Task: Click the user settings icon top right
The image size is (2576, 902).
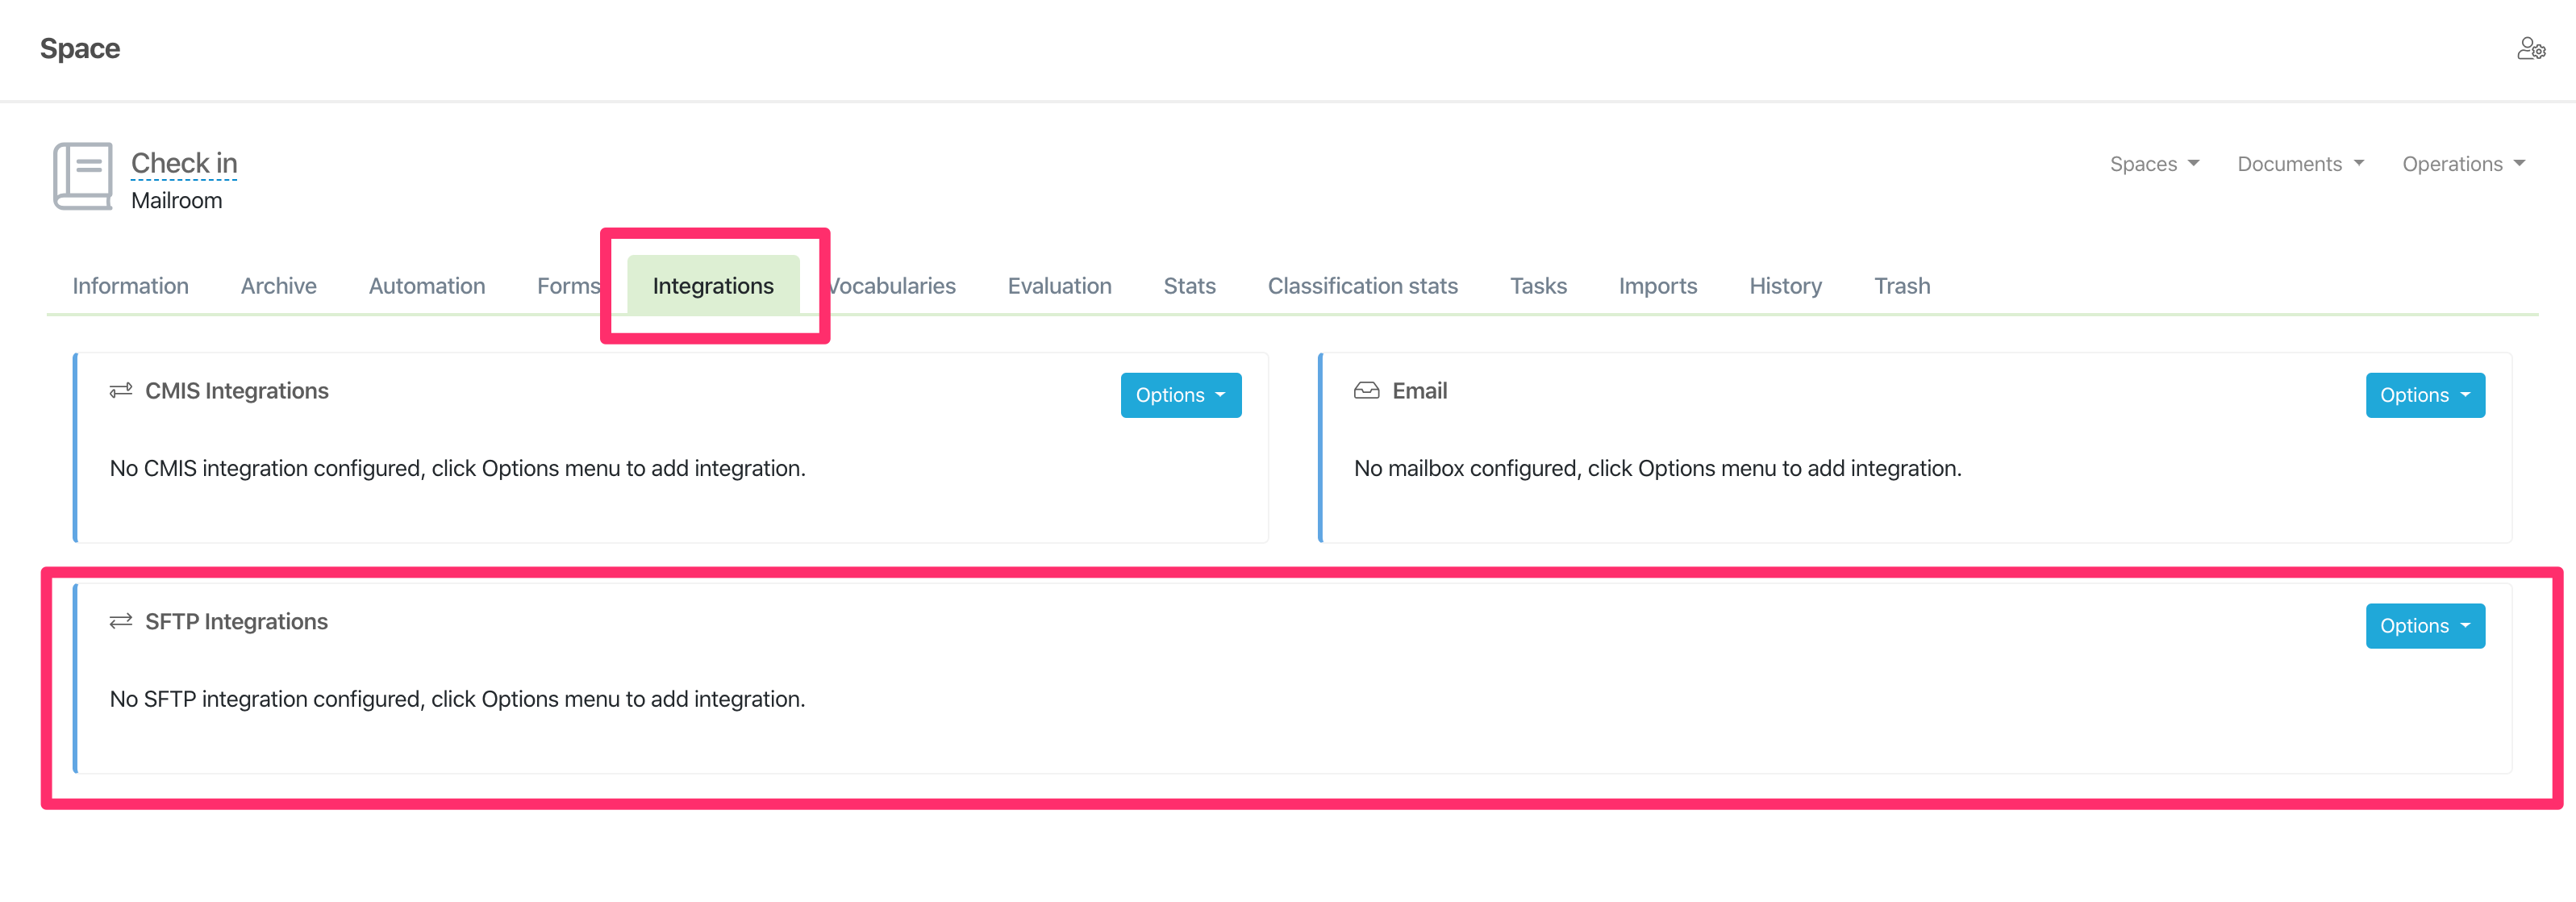Action: (2530, 49)
